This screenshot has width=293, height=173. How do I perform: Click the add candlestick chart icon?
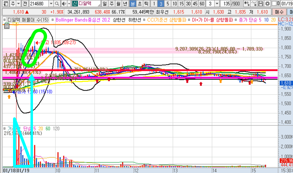point(247,4)
